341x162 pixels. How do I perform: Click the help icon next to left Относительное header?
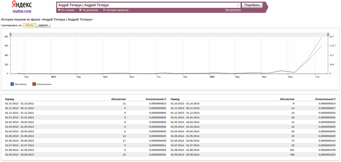[x=165, y=99]
